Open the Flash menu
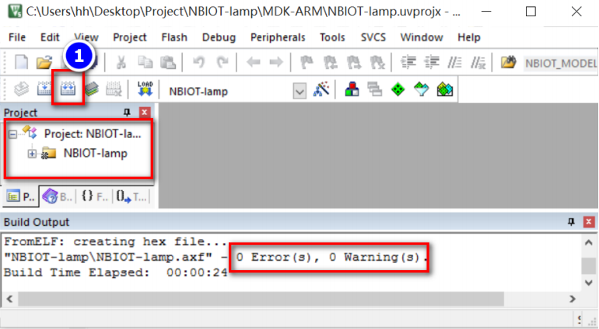 click(x=174, y=37)
